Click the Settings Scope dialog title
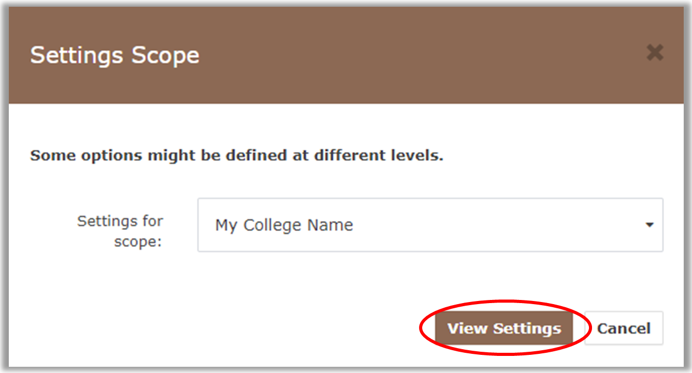 coord(114,55)
